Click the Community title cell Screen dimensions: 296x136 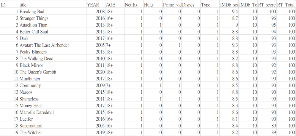click(x=53, y=85)
